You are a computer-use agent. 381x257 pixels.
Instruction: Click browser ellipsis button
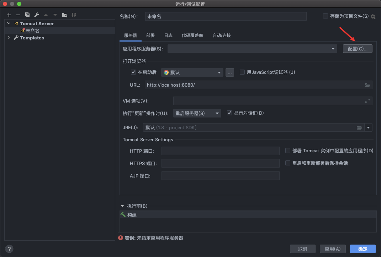pyautogui.click(x=229, y=72)
